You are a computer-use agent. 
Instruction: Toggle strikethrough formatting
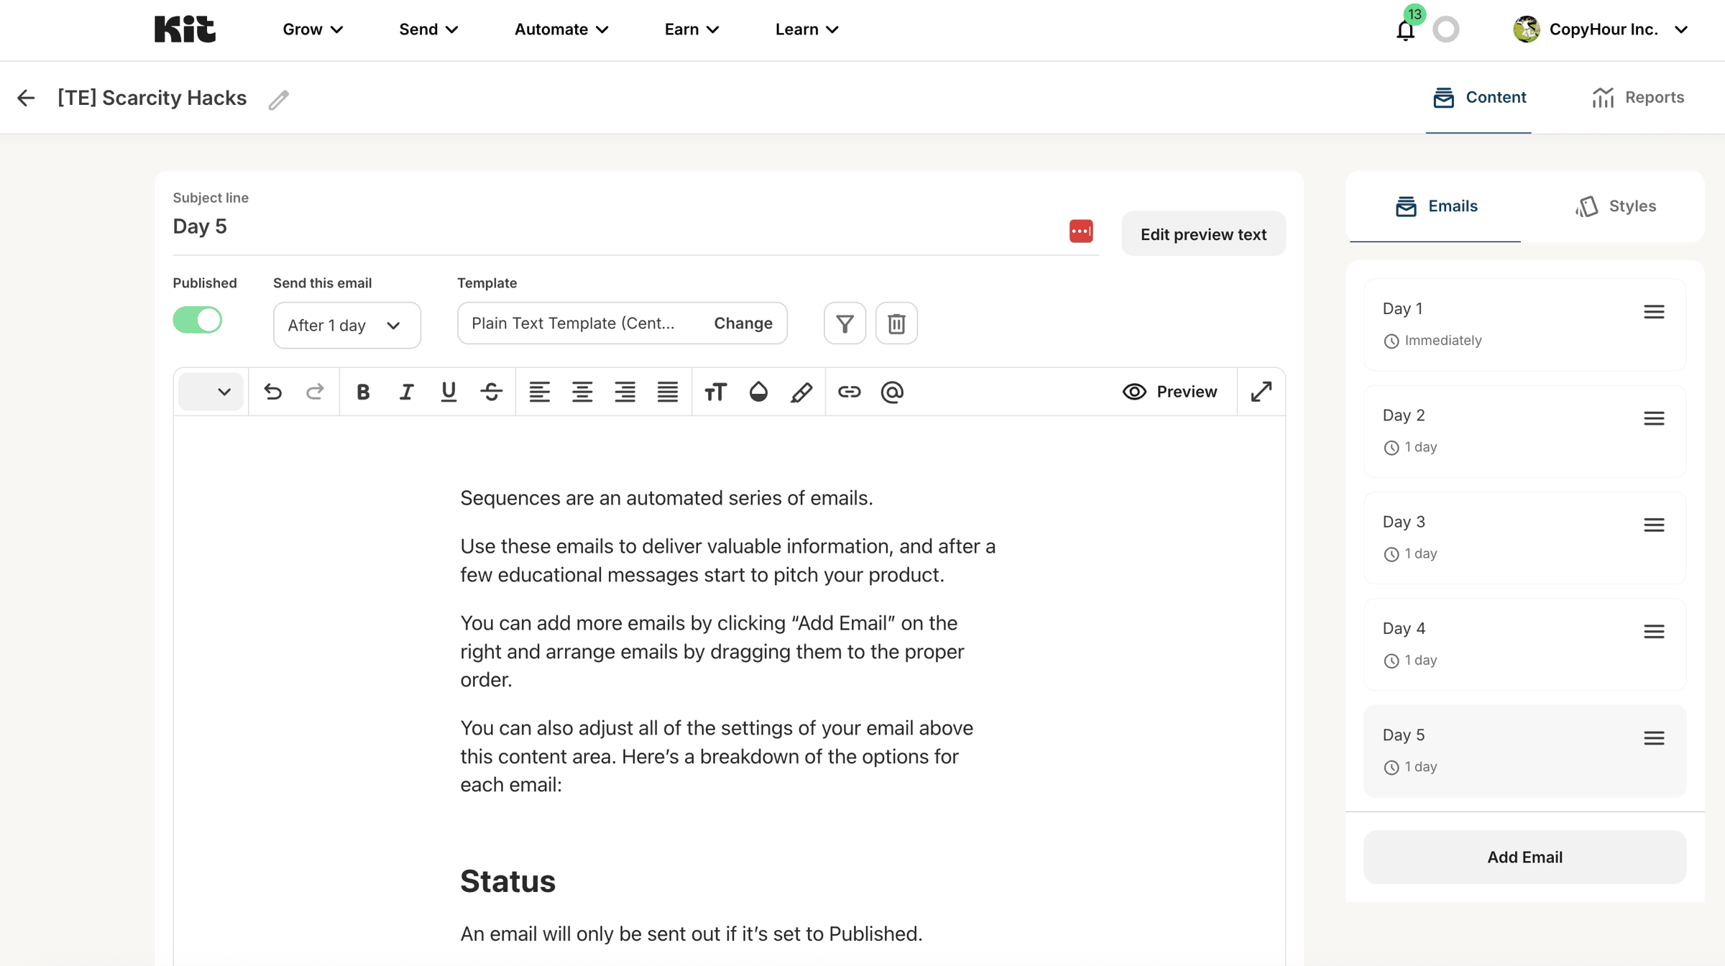coord(492,392)
